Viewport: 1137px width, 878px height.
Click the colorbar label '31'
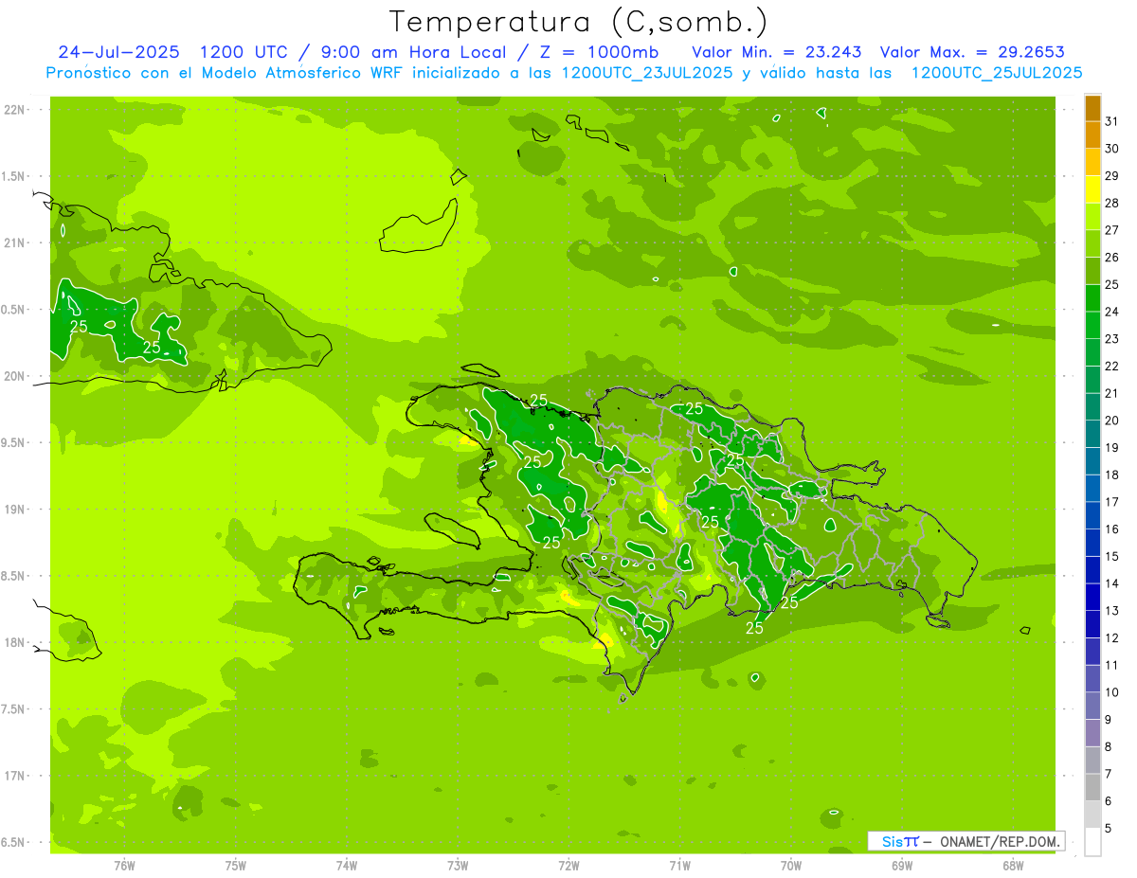point(1112,121)
